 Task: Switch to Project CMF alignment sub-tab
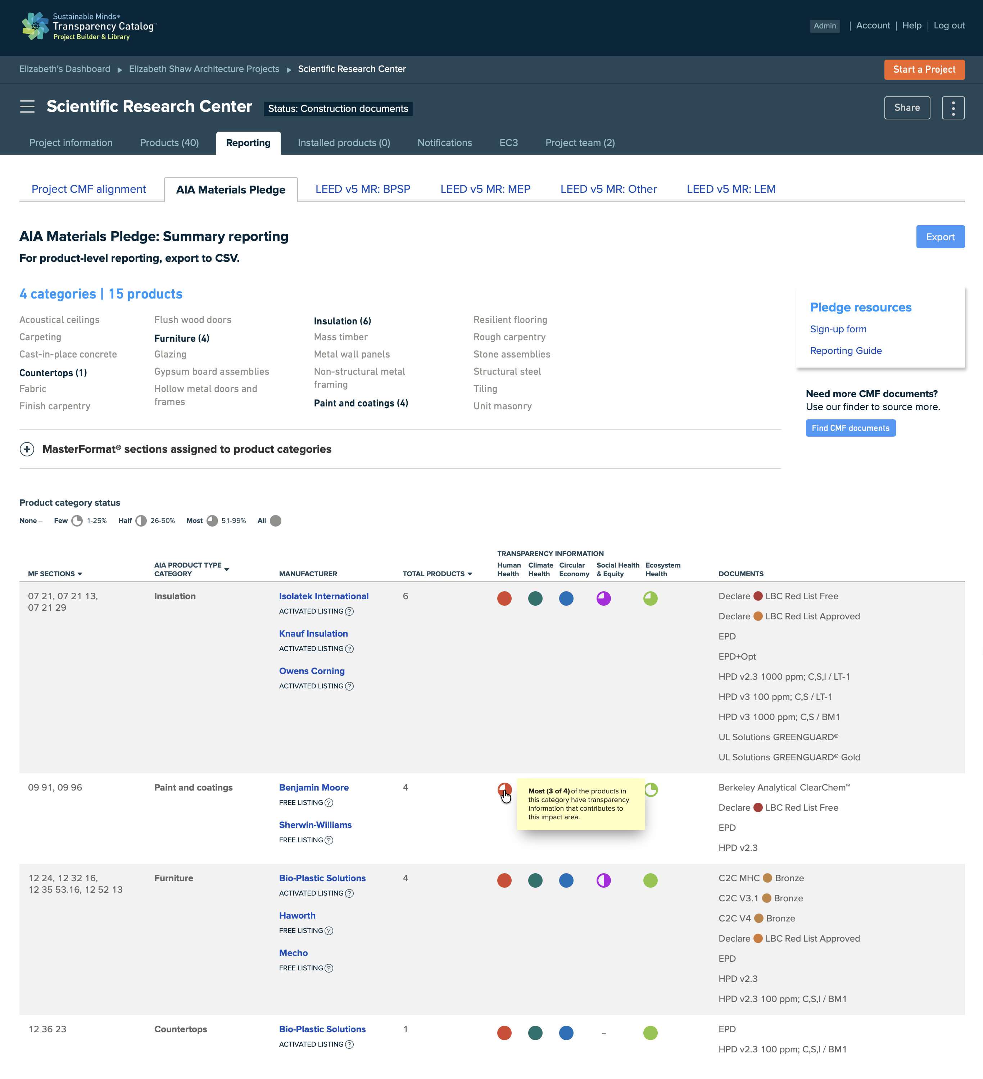89,189
